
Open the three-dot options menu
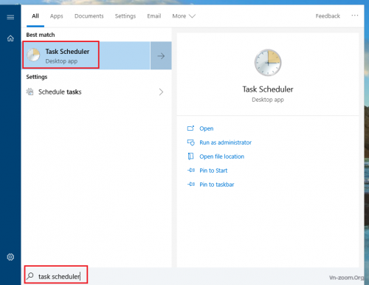tap(355, 16)
